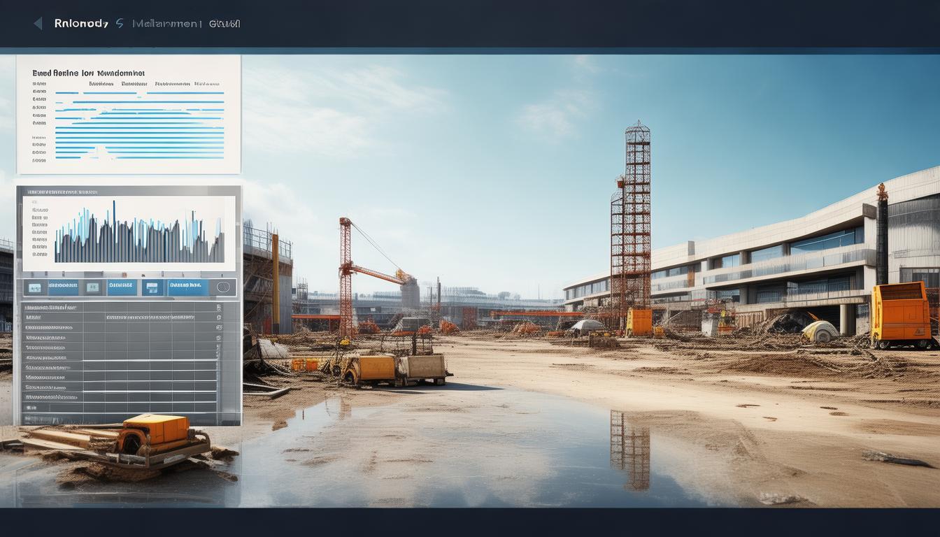Screen dimensions: 940x537
Task: Click the first column header in top line chart
Action: click(x=101, y=84)
